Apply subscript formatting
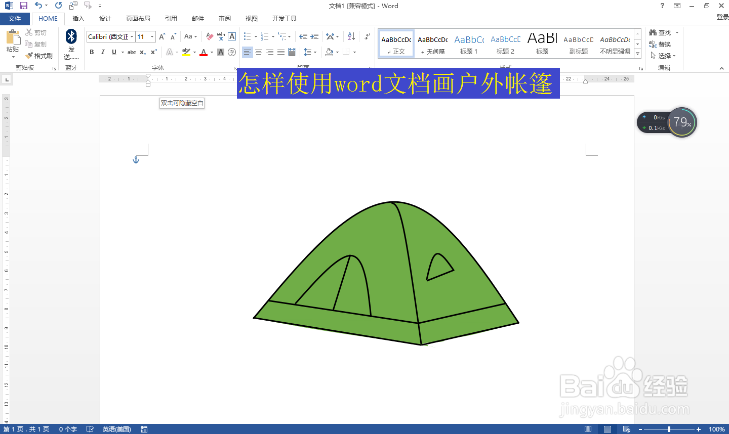This screenshot has width=729, height=434. click(x=142, y=52)
